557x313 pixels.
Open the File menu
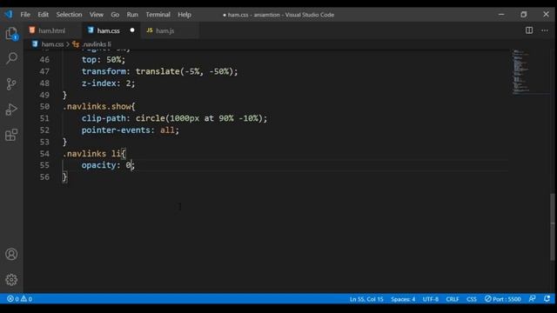coord(25,15)
